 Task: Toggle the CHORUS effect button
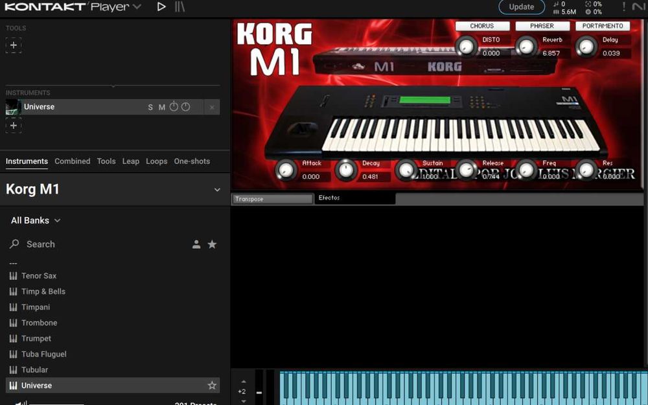point(482,26)
